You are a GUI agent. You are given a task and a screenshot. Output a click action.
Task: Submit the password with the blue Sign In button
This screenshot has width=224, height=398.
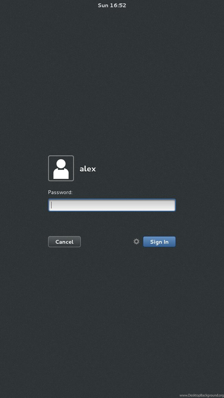point(159,242)
